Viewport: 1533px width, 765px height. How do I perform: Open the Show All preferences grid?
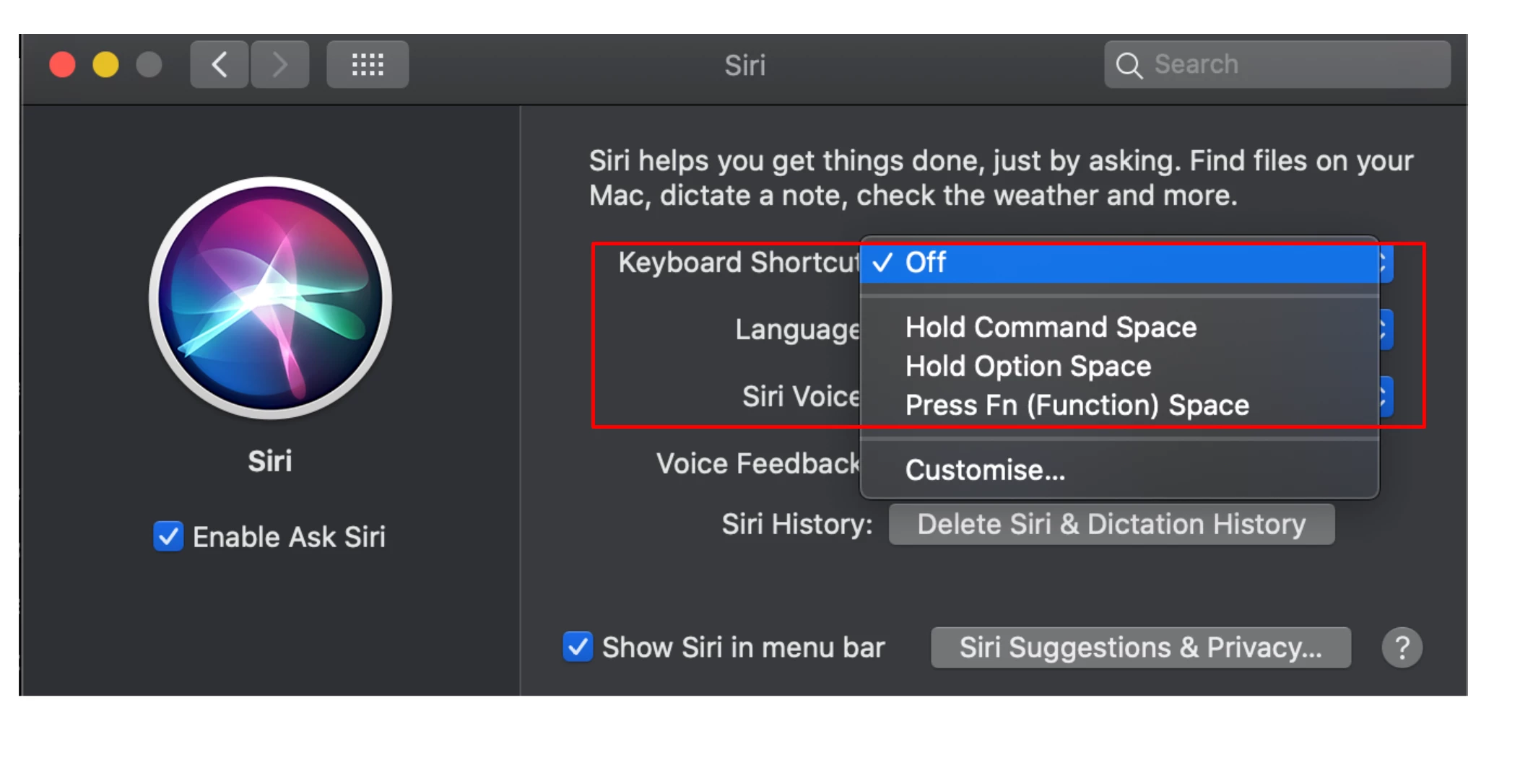368,65
